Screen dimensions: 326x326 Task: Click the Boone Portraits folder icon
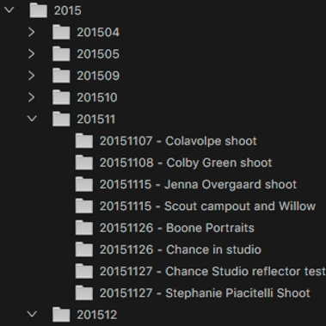click(84, 228)
